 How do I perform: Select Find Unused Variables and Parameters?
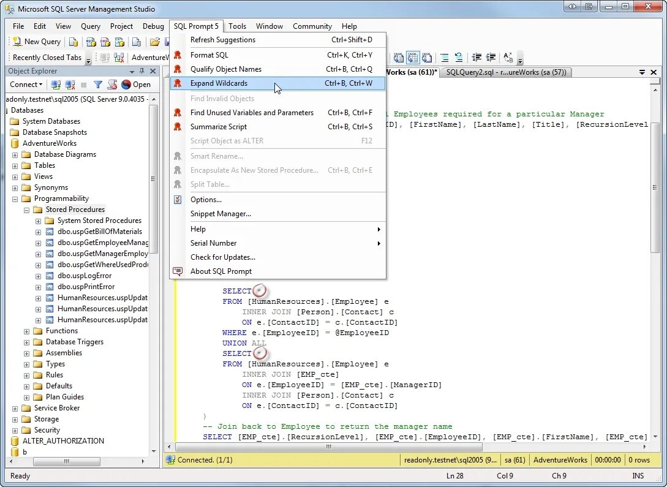tap(278, 113)
